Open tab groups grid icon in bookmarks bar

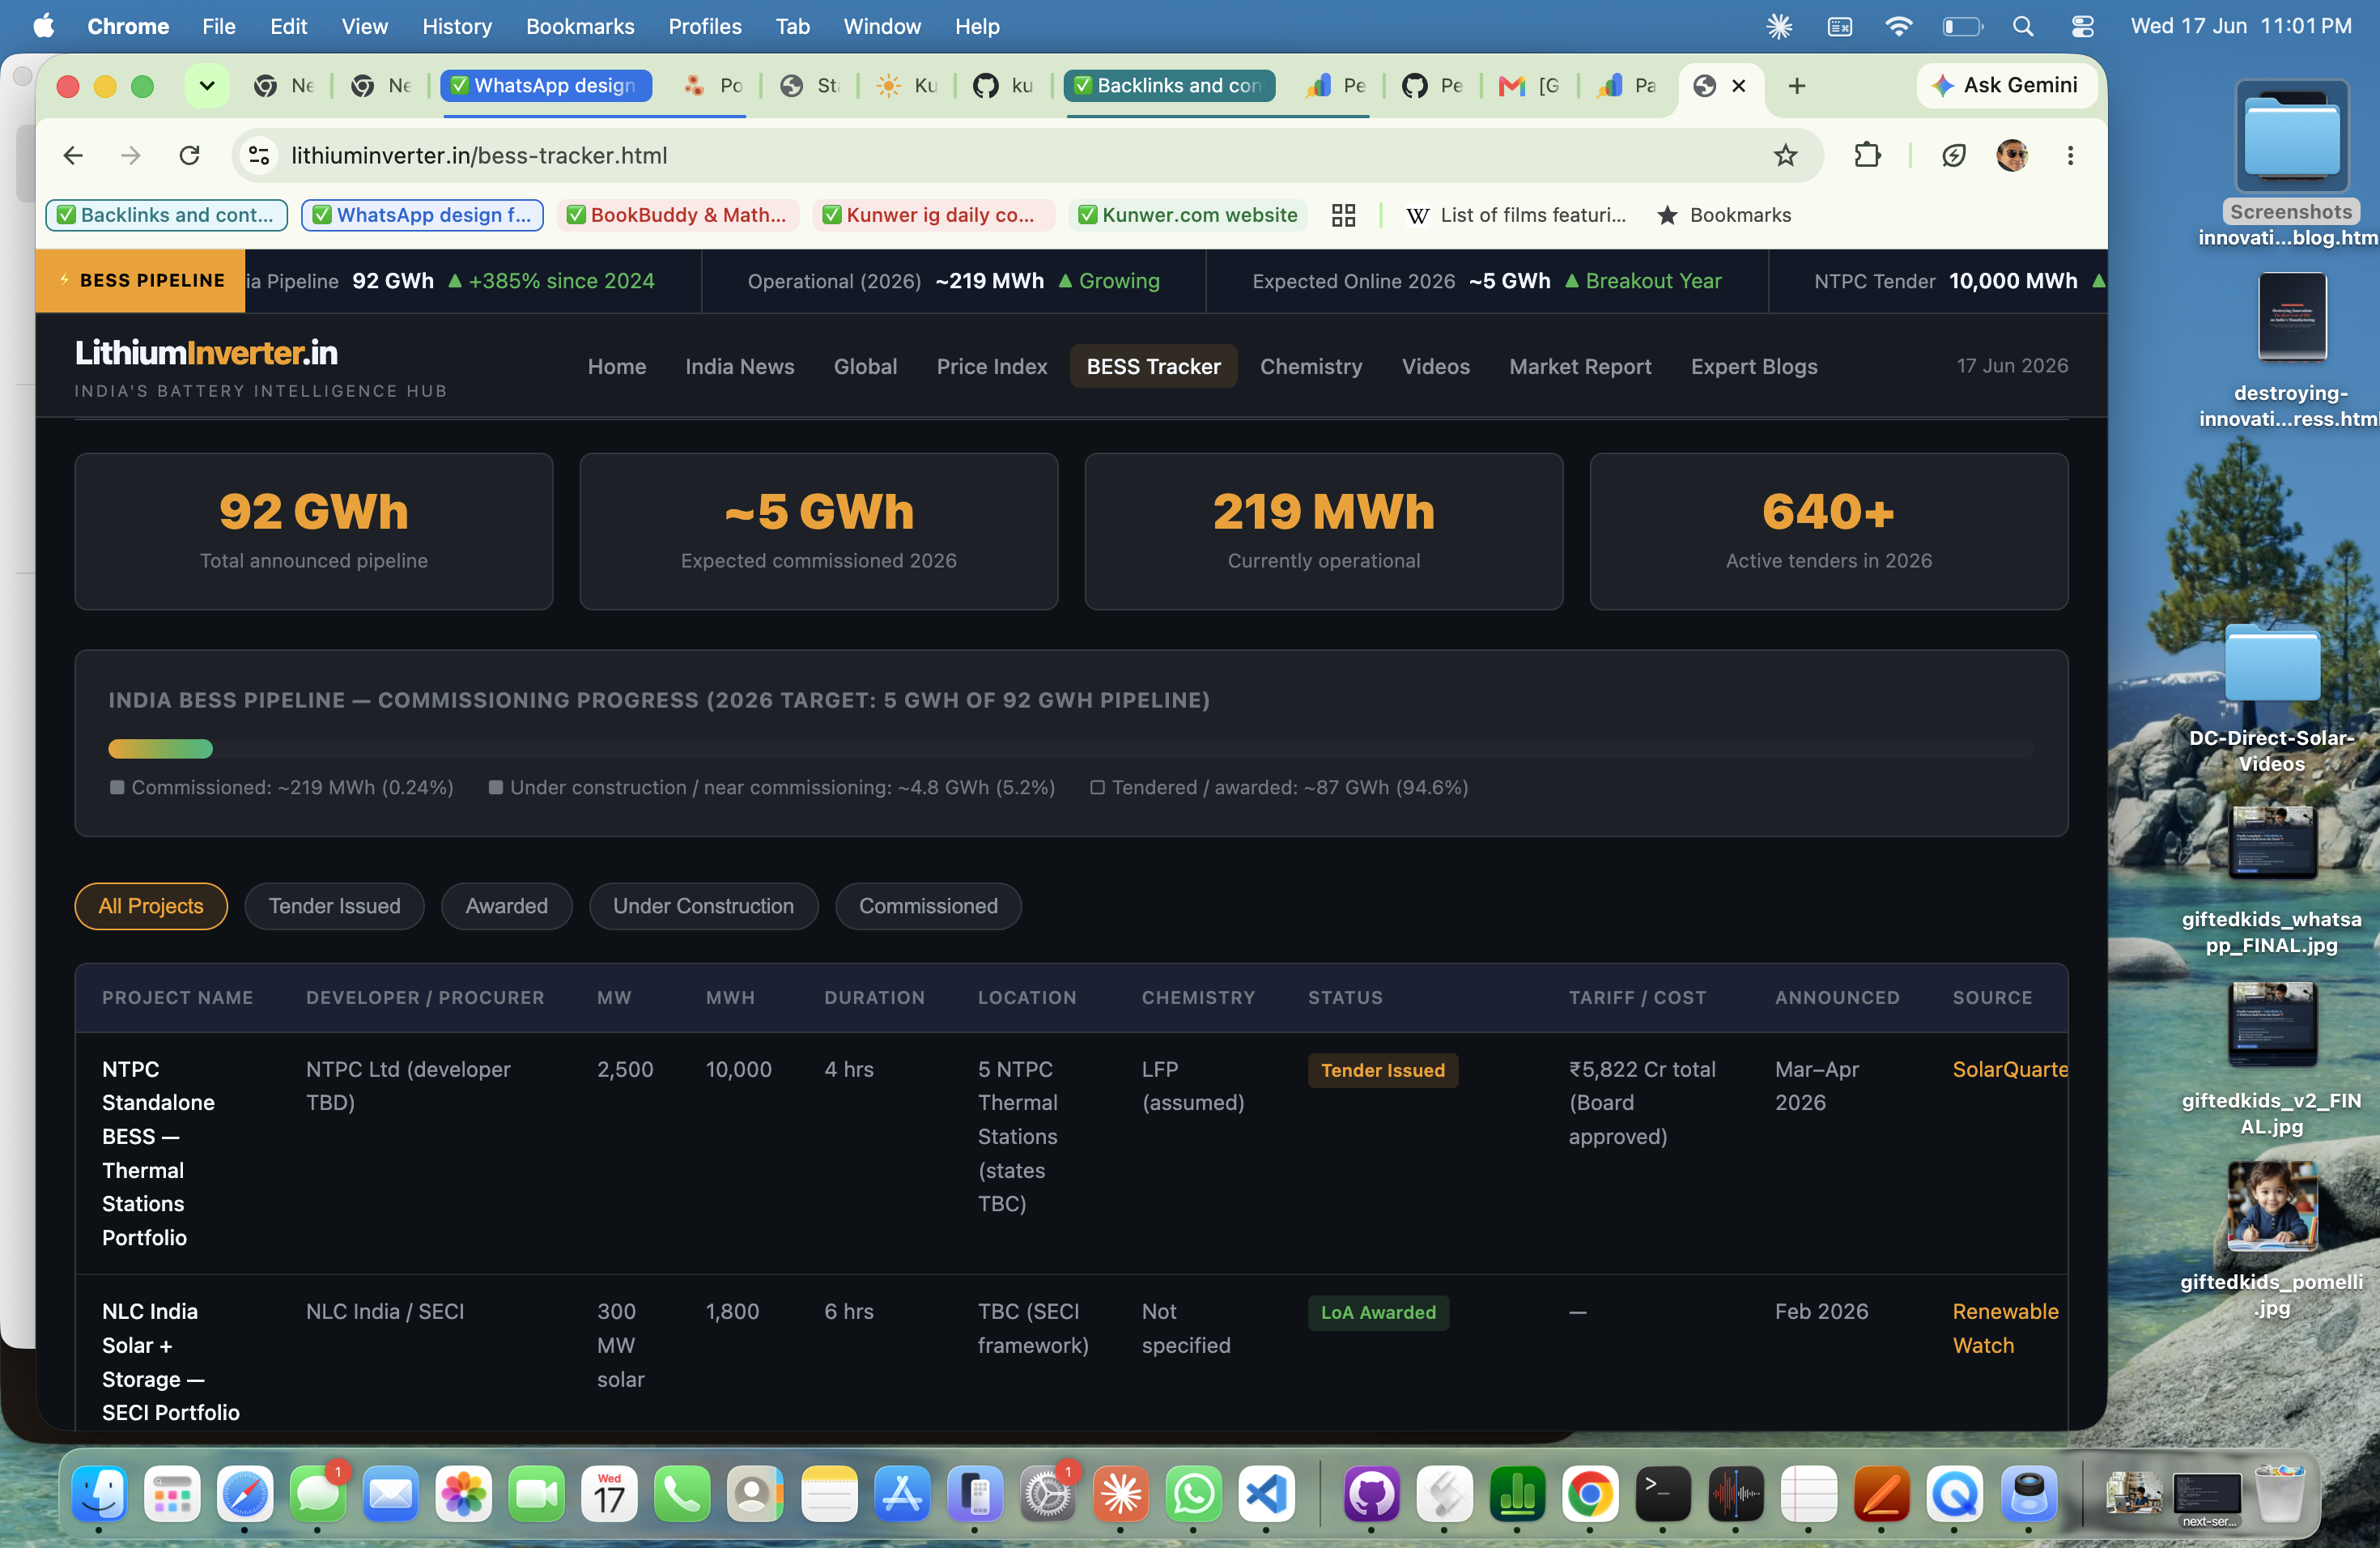coord(1343,215)
